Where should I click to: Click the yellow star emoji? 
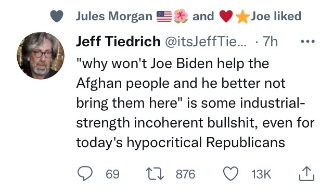242,17
